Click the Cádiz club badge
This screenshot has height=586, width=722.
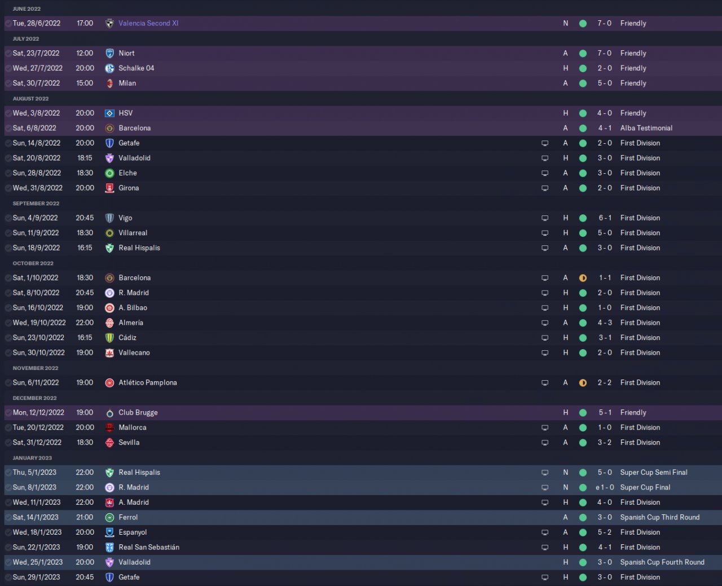[109, 338]
